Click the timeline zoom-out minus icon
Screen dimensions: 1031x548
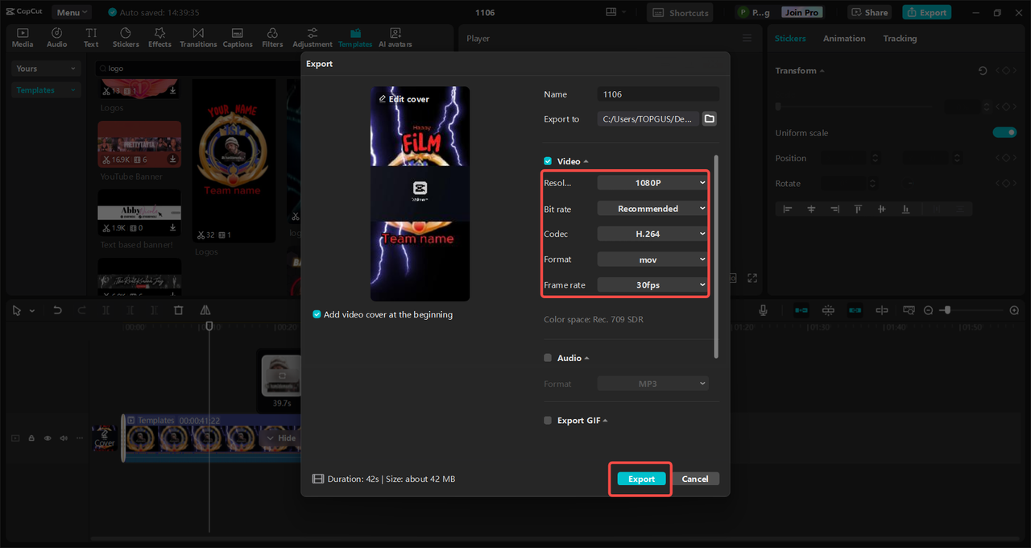[928, 310]
